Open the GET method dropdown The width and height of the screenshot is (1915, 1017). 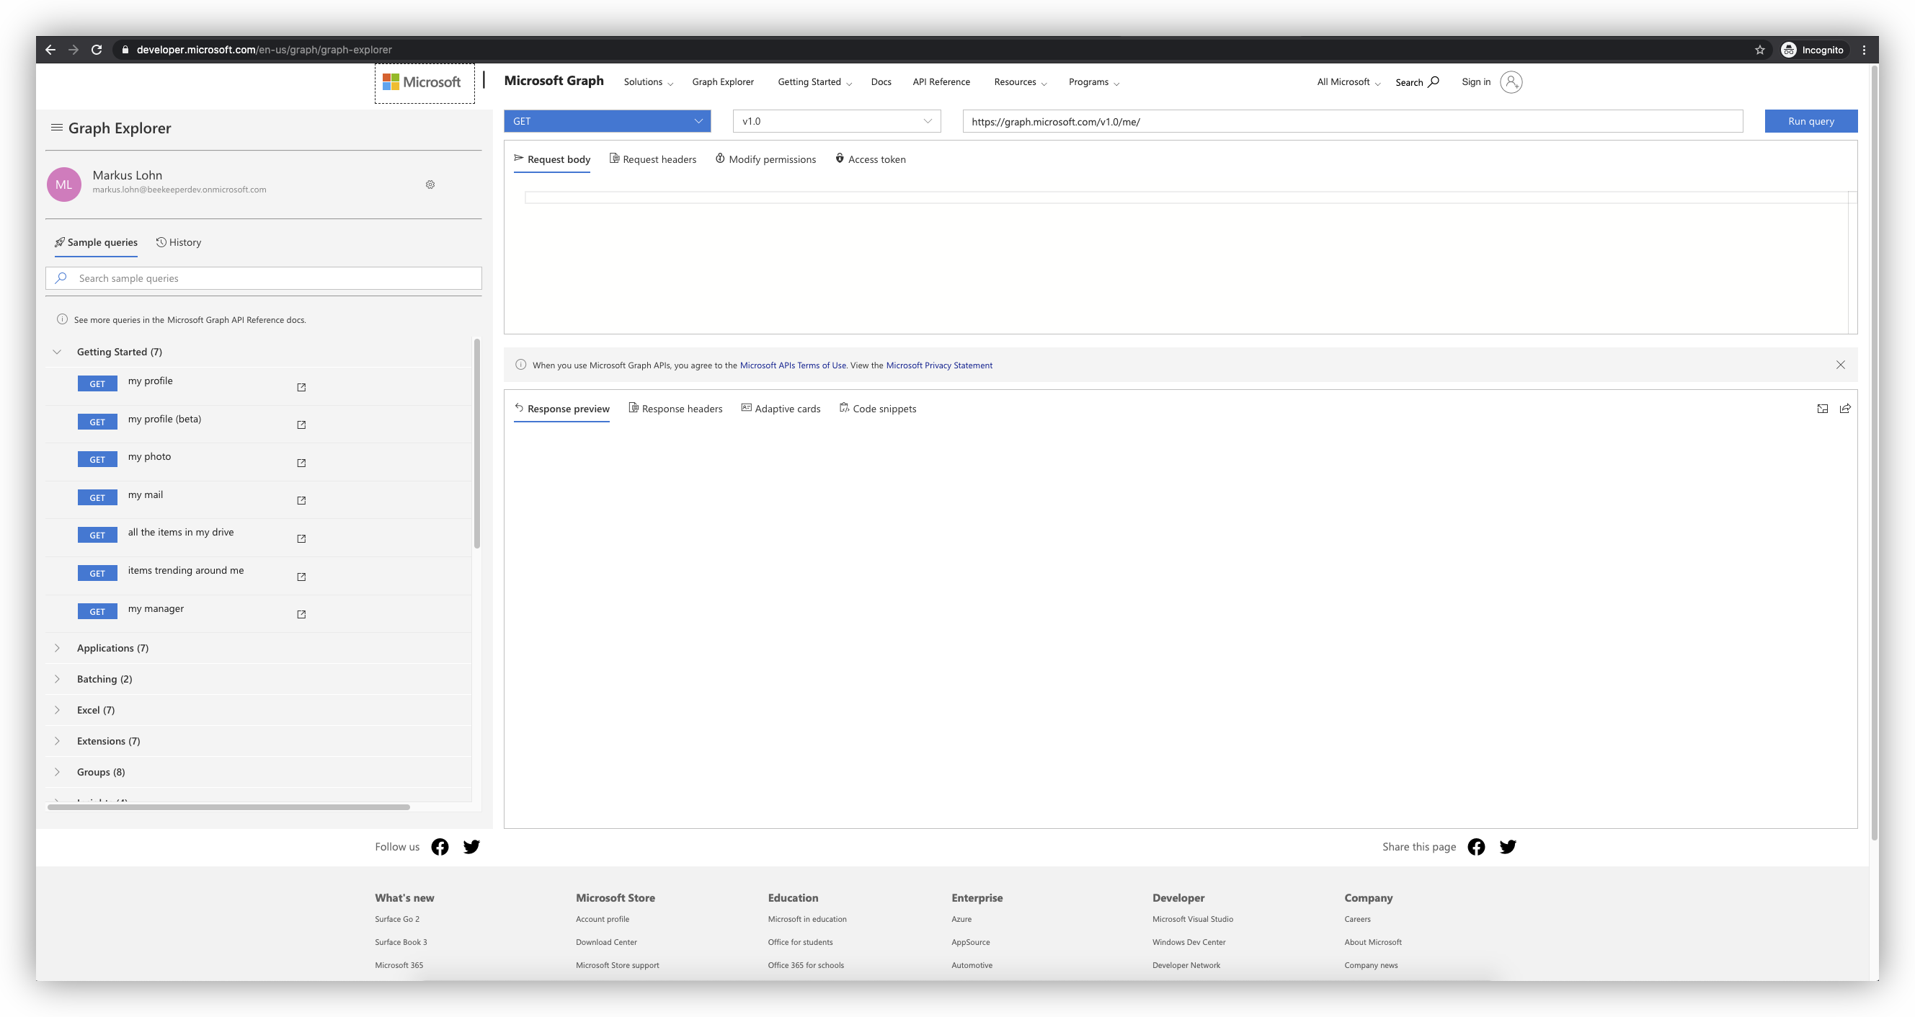pyautogui.click(x=608, y=121)
